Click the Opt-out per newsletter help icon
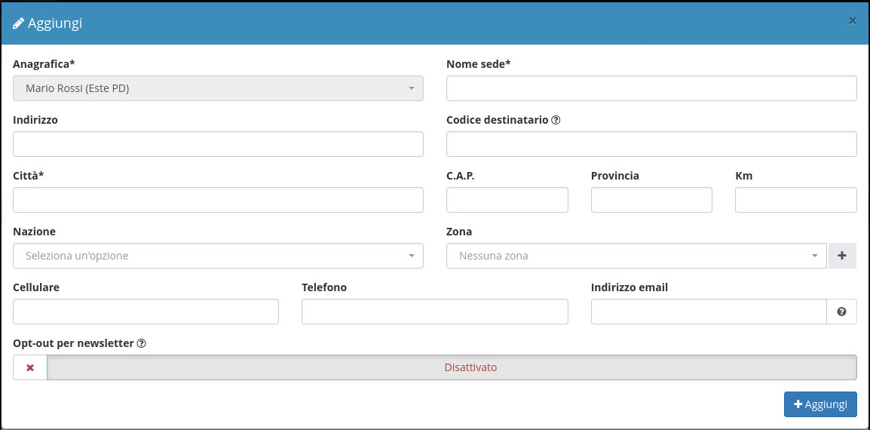Screen dimensions: 870x430 tap(141, 343)
